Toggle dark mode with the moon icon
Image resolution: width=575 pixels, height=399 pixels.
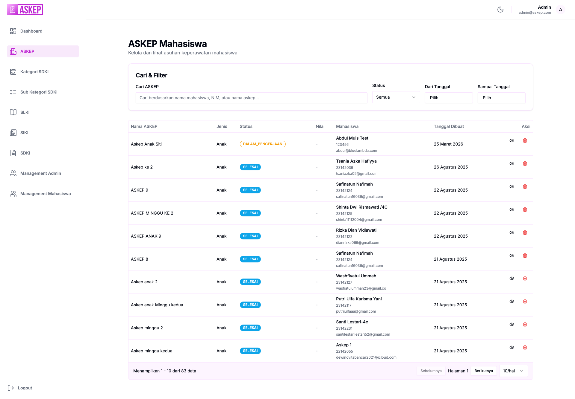pos(500,10)
